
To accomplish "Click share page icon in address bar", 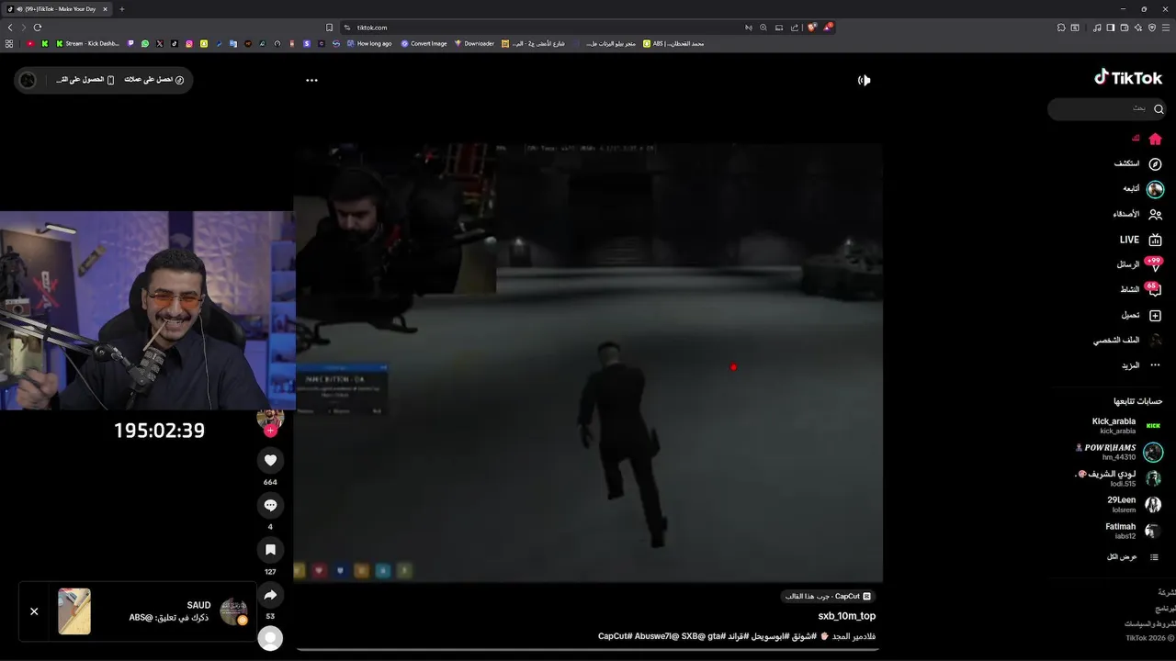I will click(x=795, y=28).
